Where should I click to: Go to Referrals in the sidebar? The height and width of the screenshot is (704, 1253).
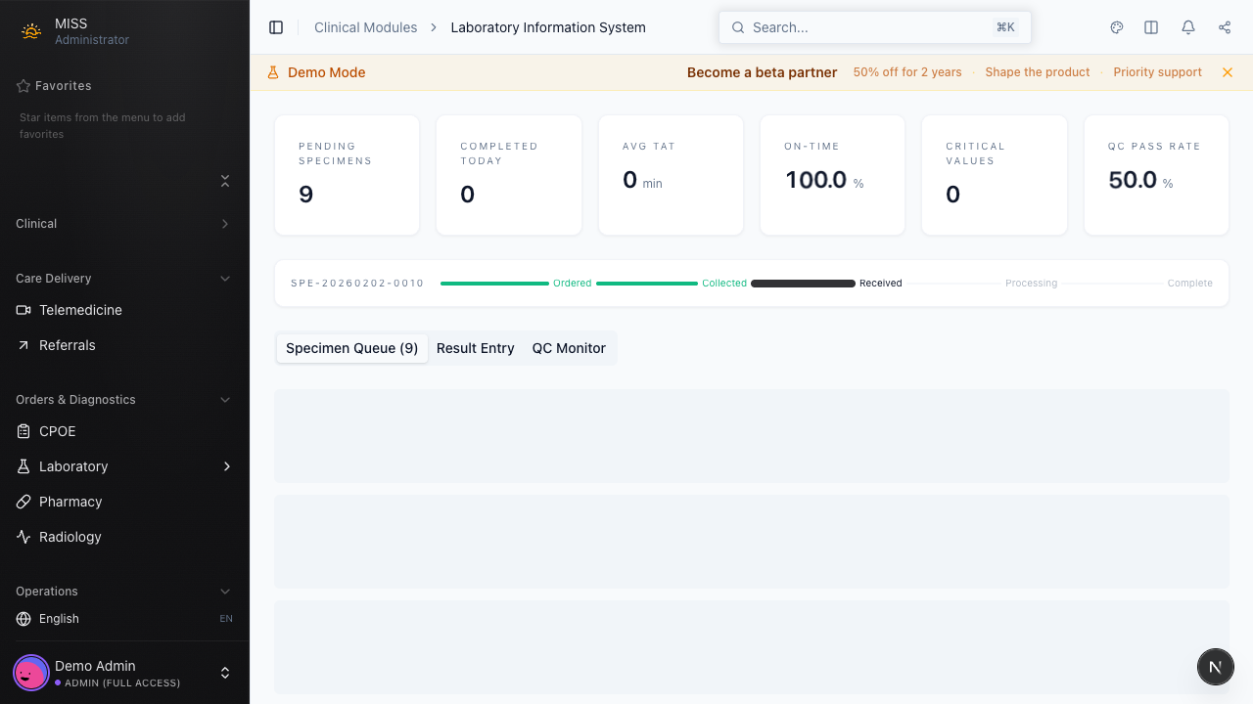pos(67,345)
